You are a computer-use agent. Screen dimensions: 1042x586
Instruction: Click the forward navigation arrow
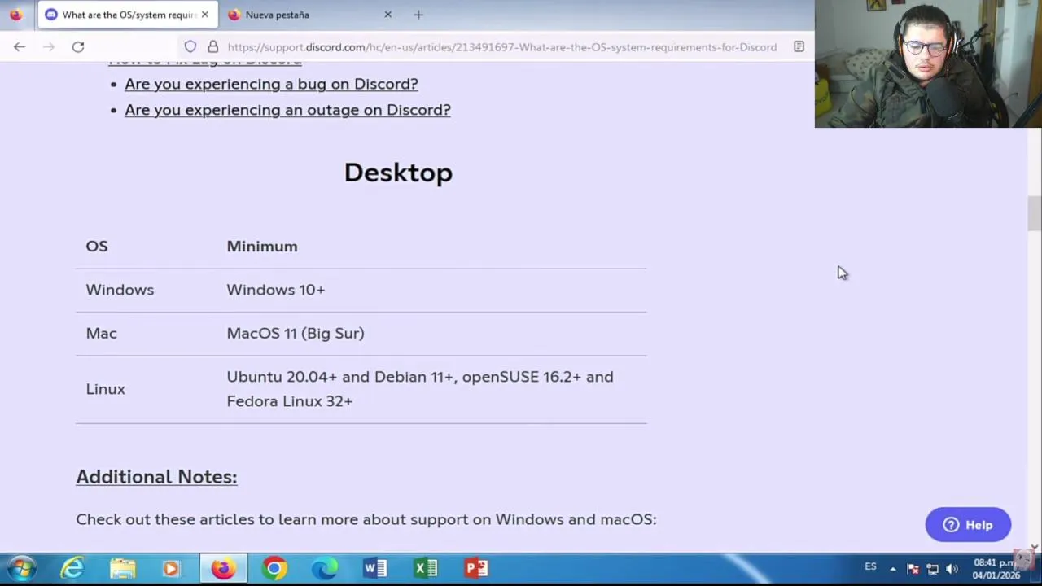(49, 47)
